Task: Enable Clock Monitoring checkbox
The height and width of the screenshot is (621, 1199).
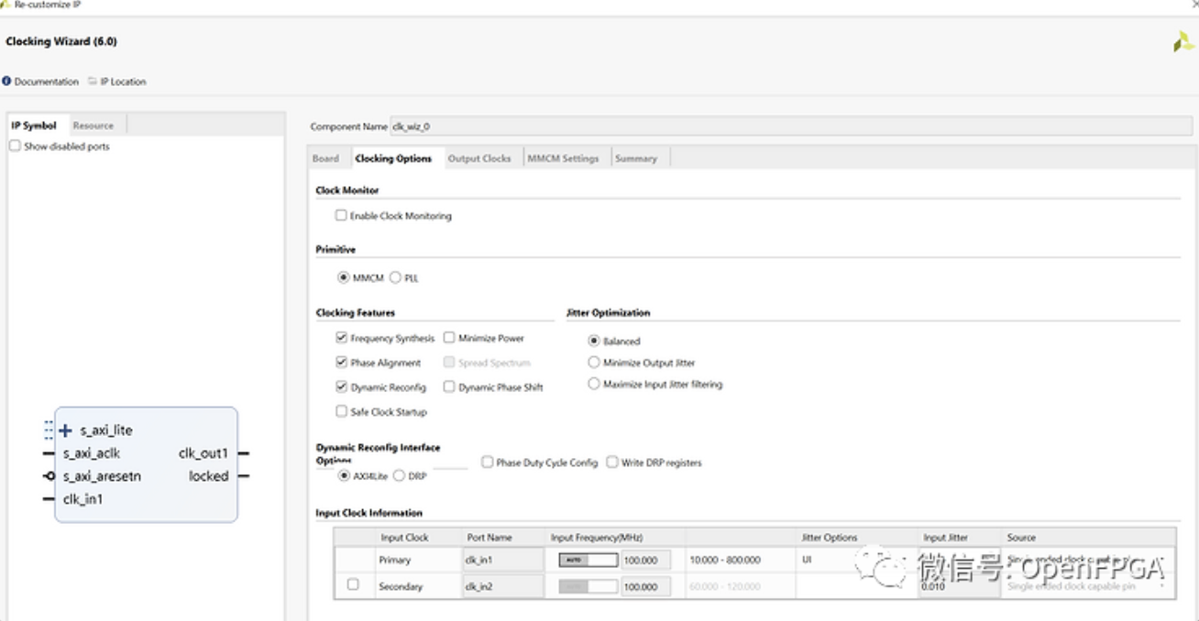Action: (x=341, y=215)
